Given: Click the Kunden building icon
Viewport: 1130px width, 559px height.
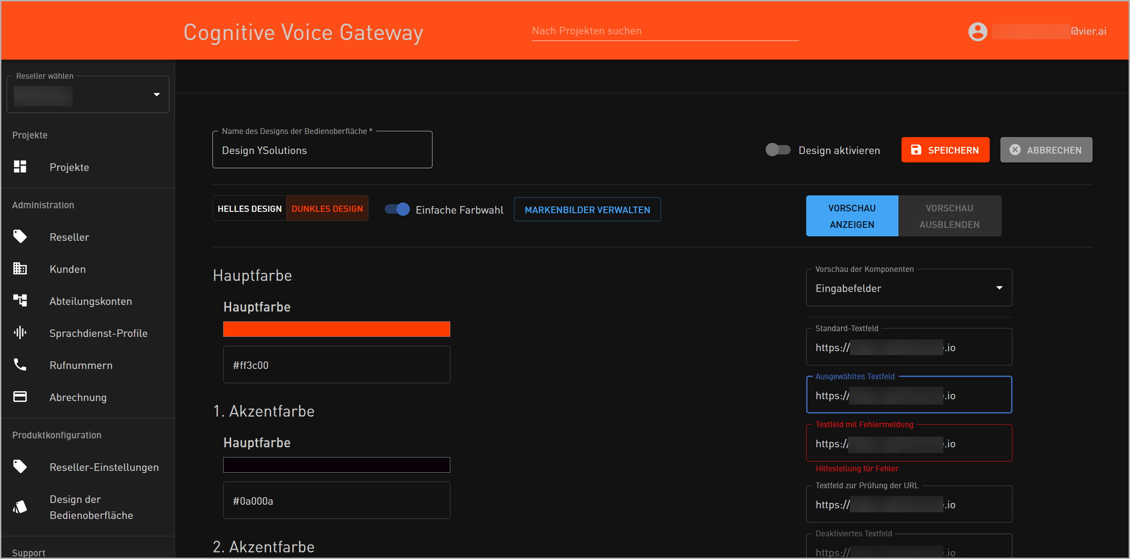Looking at the screenshot, I should coord(20,268).
